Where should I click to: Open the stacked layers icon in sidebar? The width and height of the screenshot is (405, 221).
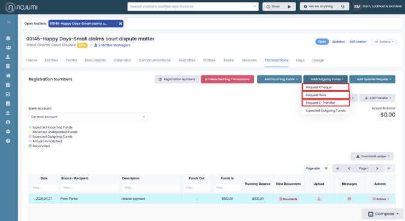[8, 38]
